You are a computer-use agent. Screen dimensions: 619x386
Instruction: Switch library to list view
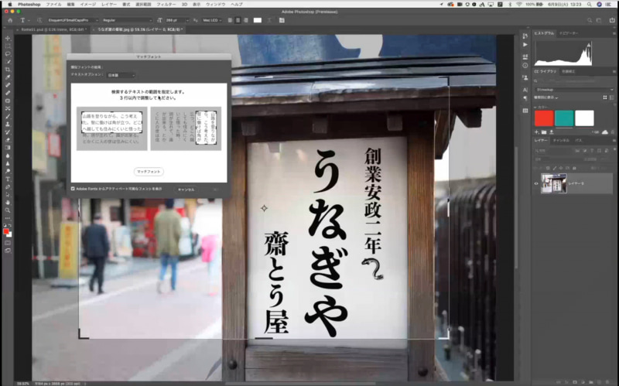point(611,97)
